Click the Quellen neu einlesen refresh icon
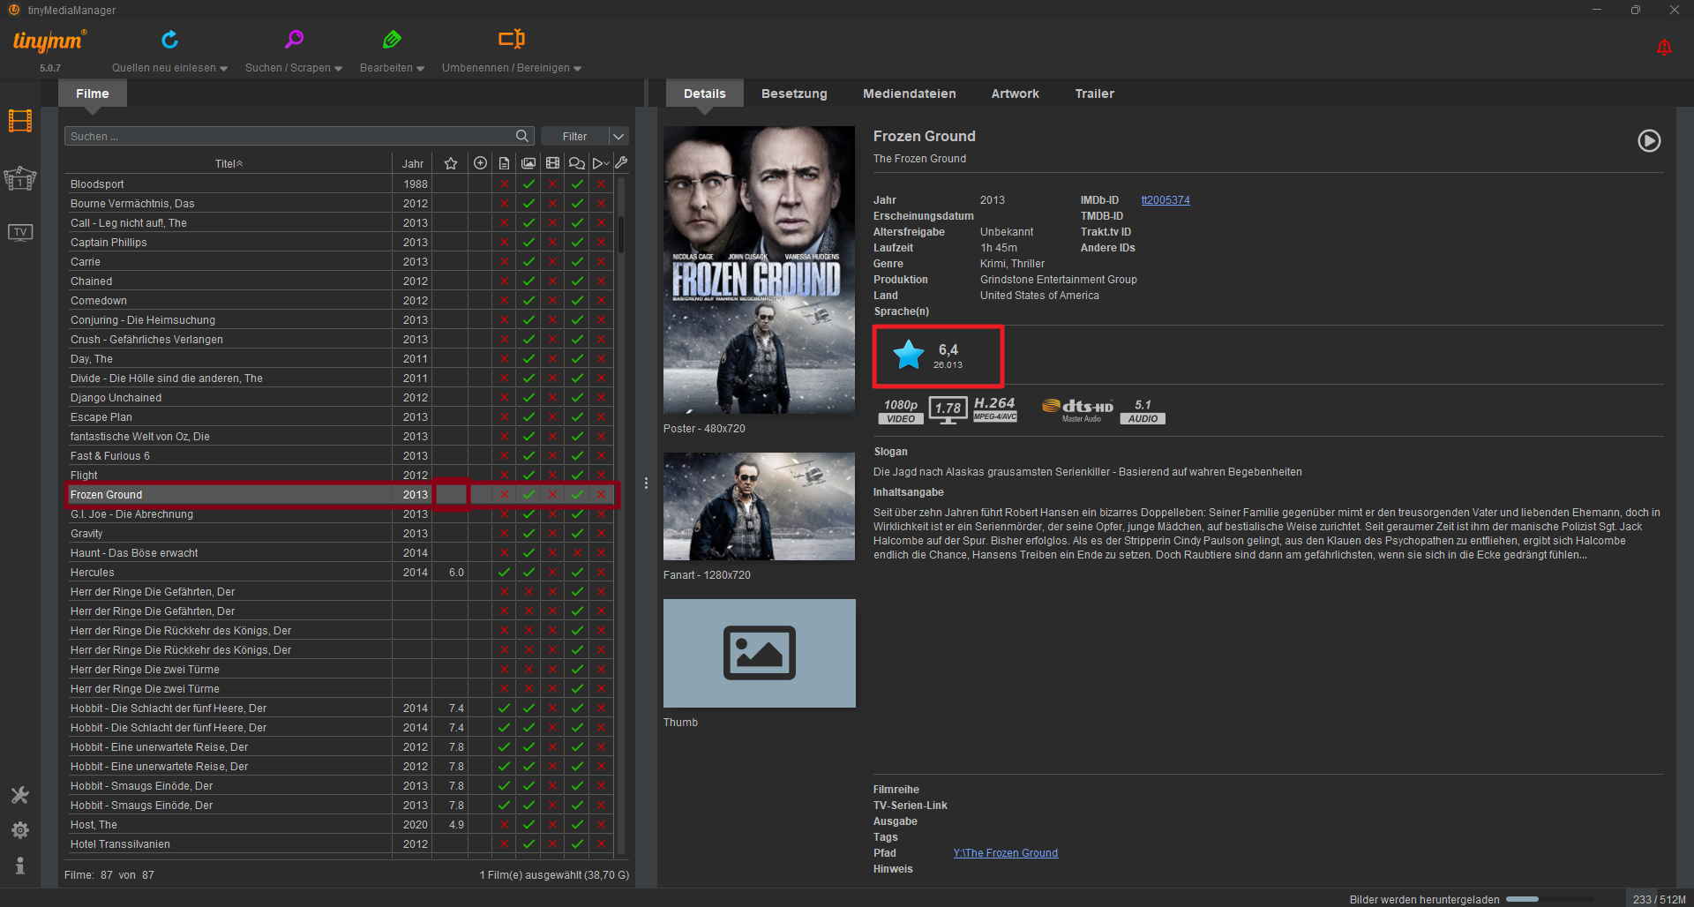The height and width of the screenshot is (907, 1694). click(x=169, y=40)
